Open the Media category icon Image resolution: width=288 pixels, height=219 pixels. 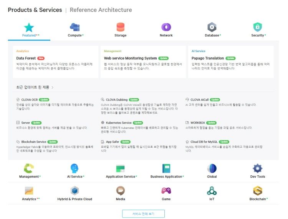tap(121, 191)
